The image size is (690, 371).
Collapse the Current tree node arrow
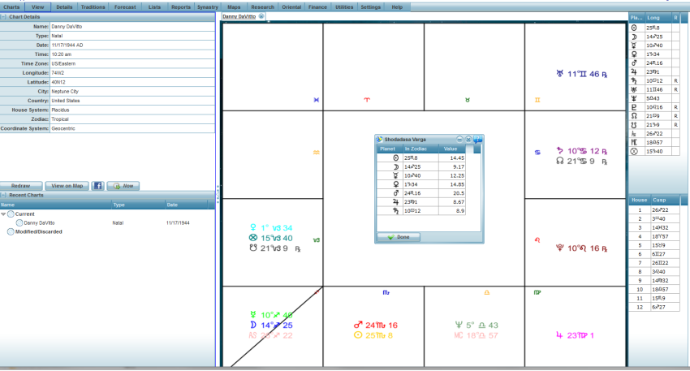pos(3,214)
